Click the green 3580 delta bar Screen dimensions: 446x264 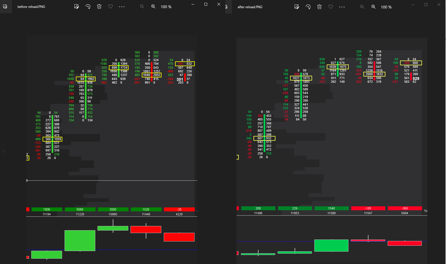[x=113, y=209]
